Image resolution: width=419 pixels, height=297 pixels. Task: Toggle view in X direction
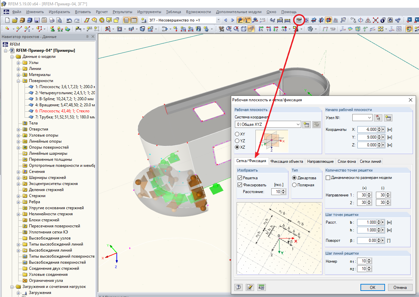(261, 29)
